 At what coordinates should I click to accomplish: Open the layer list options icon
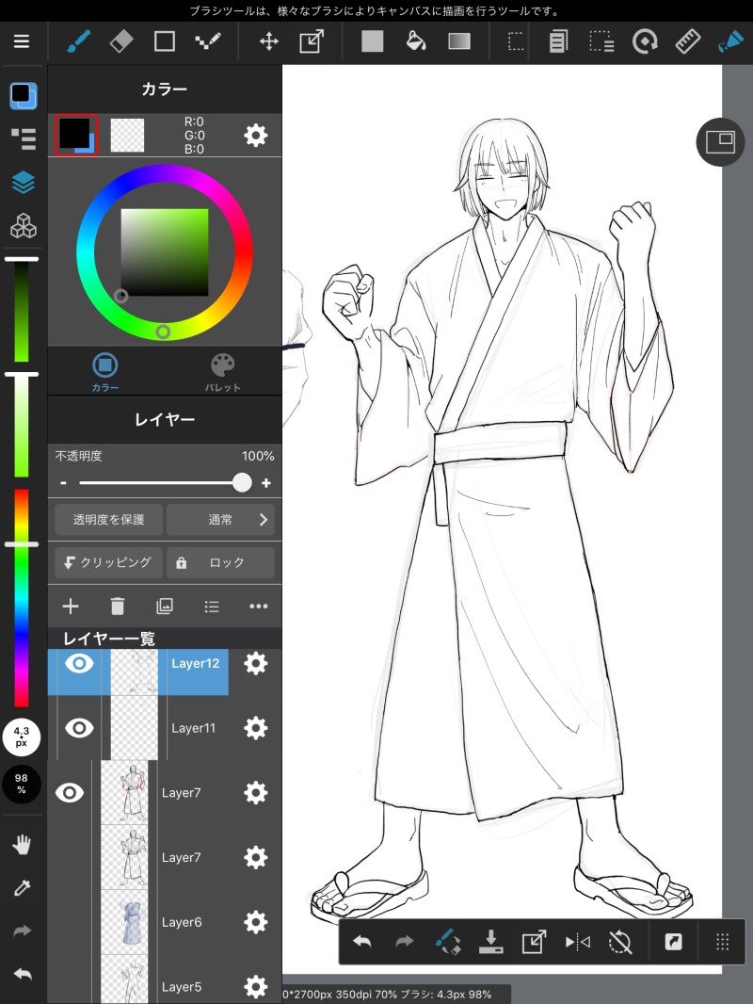coord(212,606)
